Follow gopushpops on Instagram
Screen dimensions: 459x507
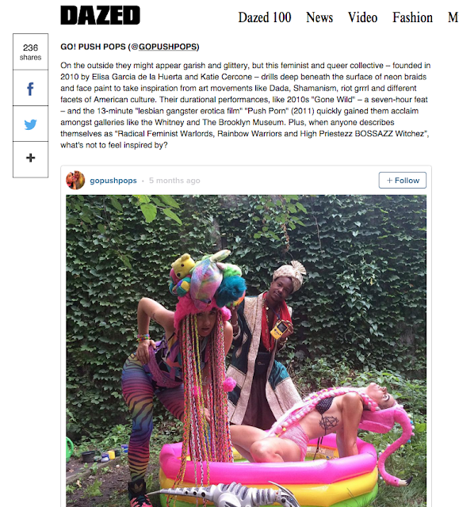coord(403,180)
